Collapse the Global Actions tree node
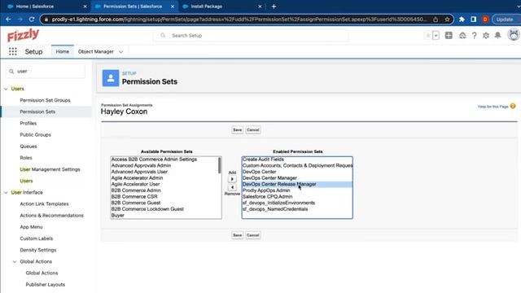Viewport: 521px width, 293px height. [x=15, y=261]
